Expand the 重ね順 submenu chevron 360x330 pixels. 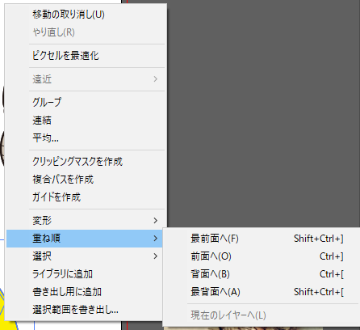tap(156, 239)
